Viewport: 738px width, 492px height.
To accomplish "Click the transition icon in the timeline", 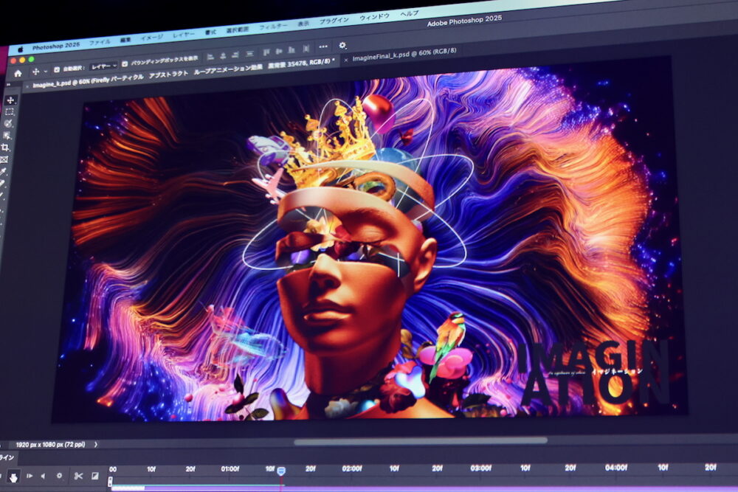I will click(95, 476).
